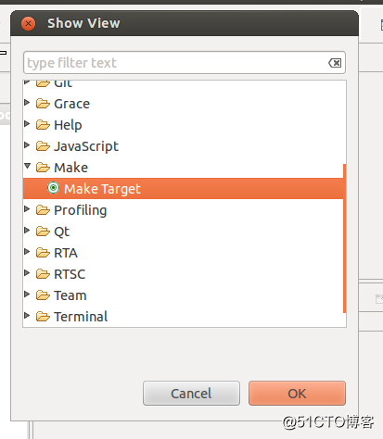Click the Make Target bullseye icon
The image size is (383, 439).
[53, 188]
